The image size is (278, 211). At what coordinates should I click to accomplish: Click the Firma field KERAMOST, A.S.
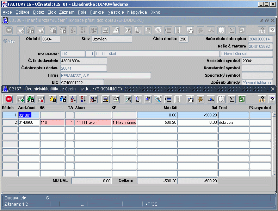pyautogui.click(x=105, y=76)
